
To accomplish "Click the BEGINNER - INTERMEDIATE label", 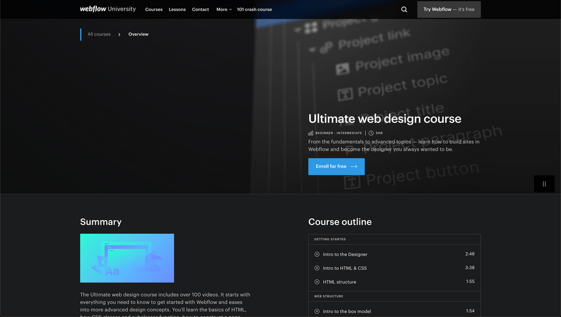I will pyautogui.click(x=338, y=133).
